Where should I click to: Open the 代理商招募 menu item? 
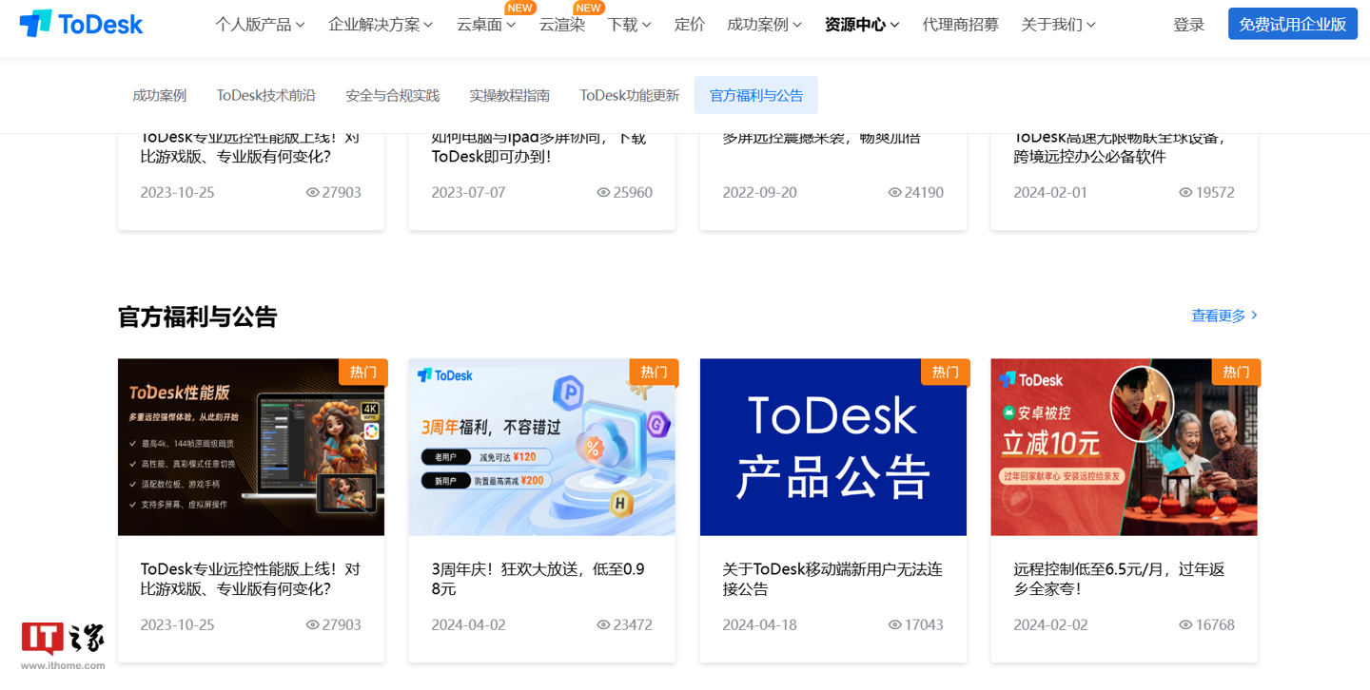(961, 25)
